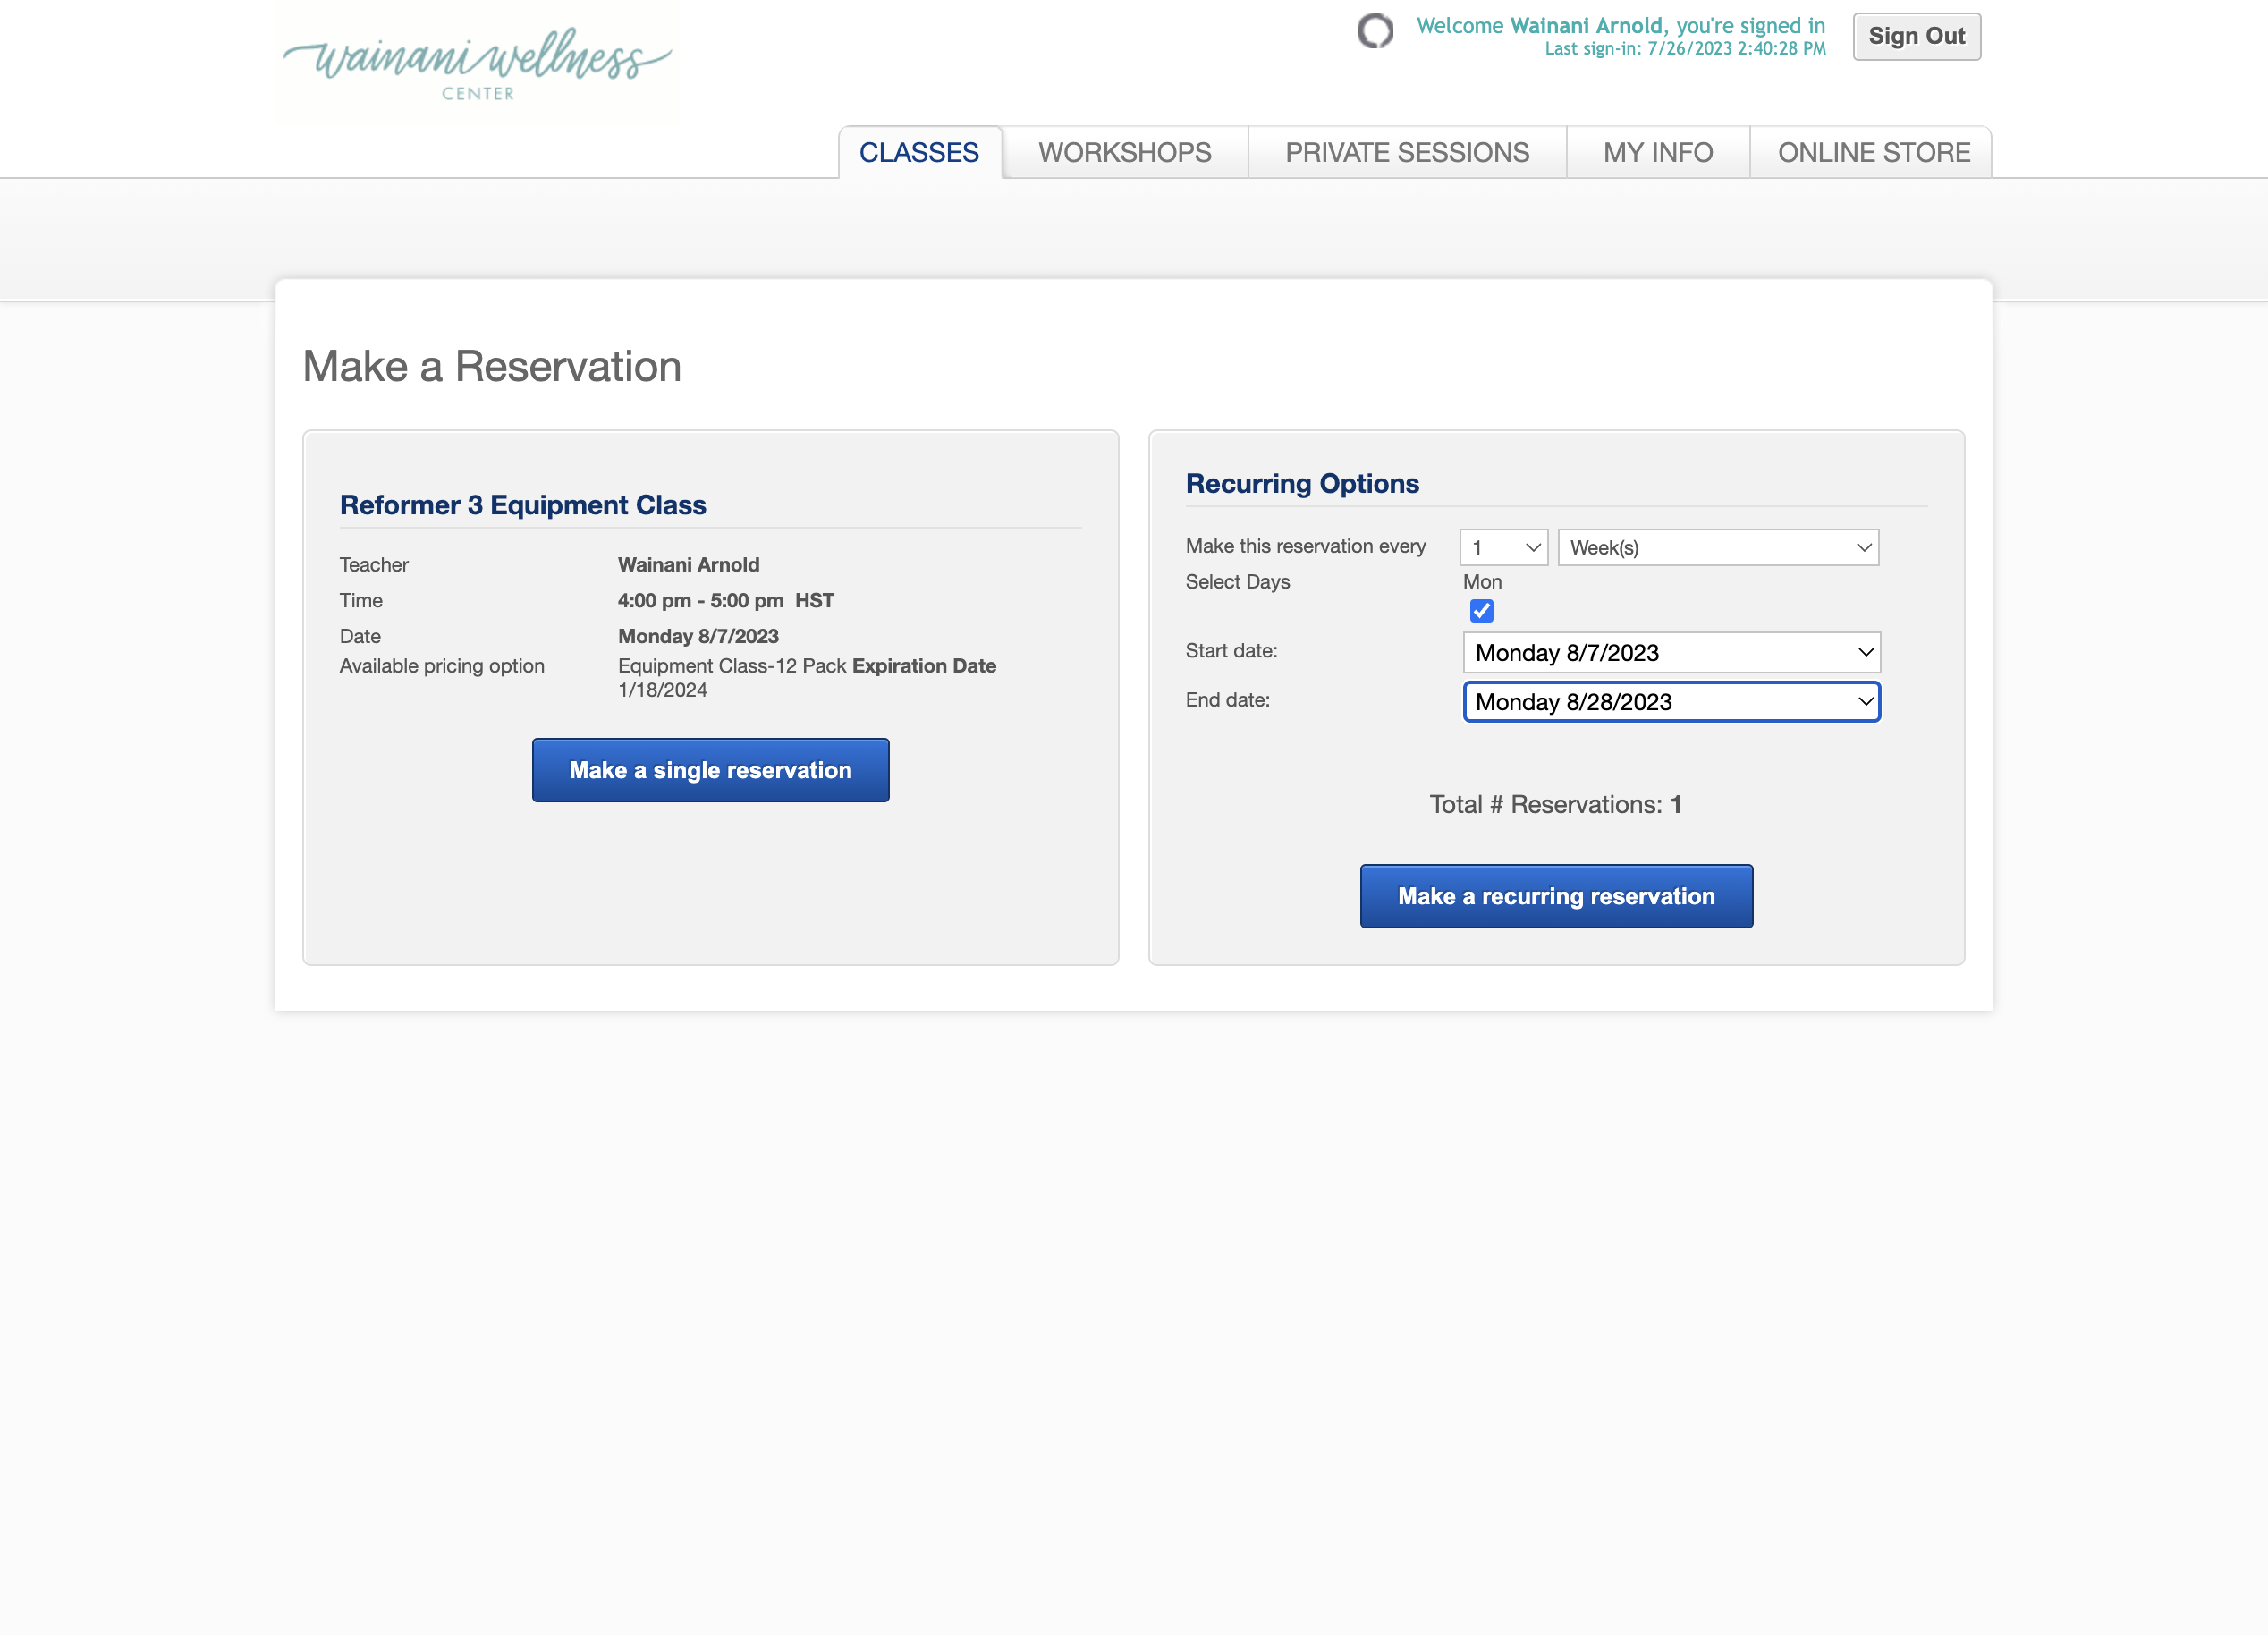Viewport: 2268px width, 1635px height.
Task: Open the My Info tab
Action: [1658, 153]
